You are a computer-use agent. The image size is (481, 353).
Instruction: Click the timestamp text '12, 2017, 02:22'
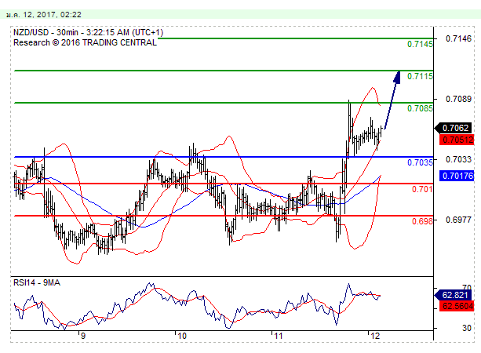click(52, 15)
